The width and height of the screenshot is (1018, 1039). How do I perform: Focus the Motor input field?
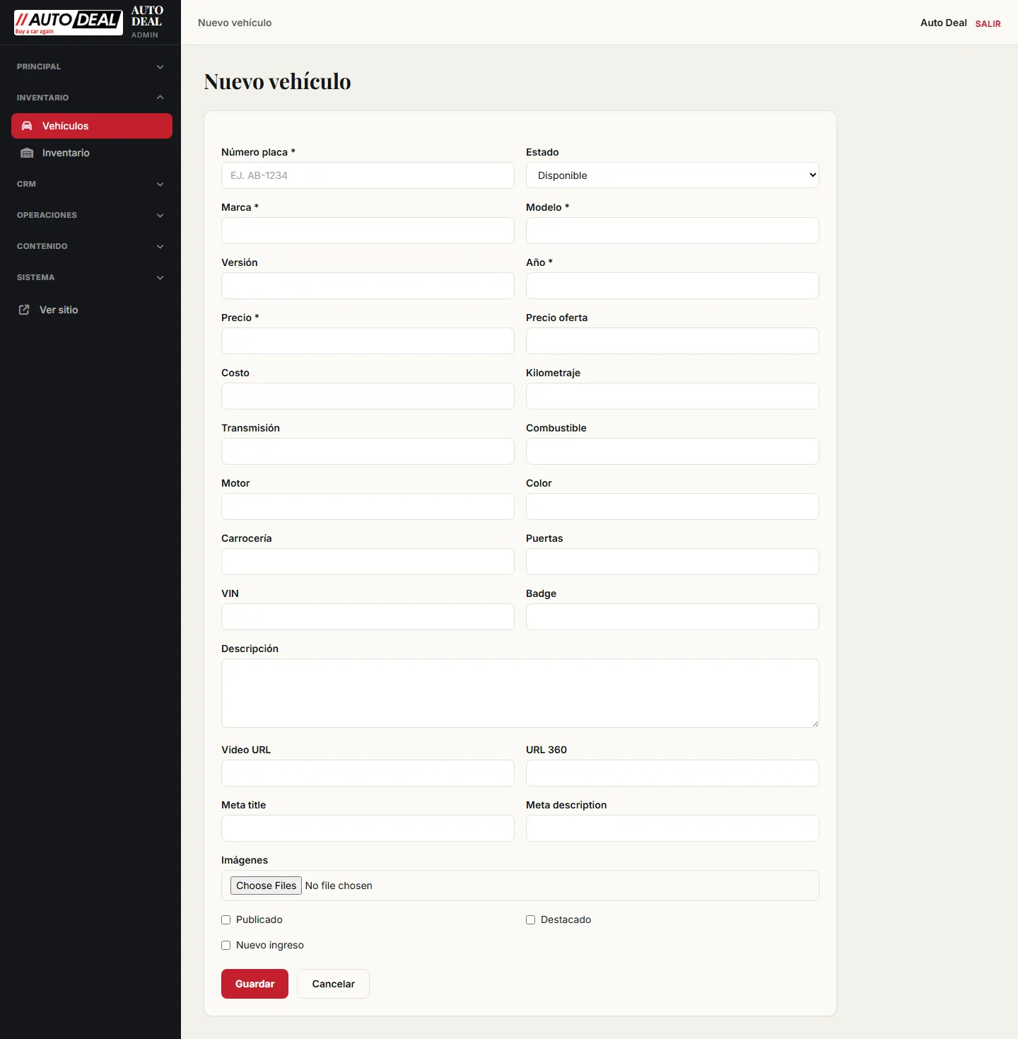[368, 506]
